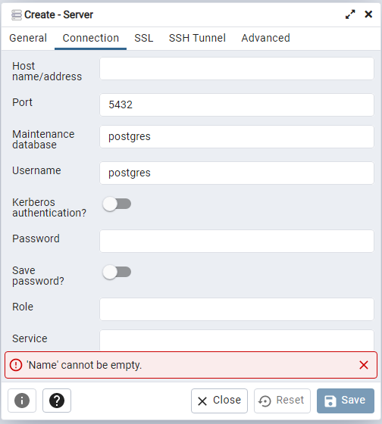The height and width of the screenshot is (424, 382).
Task: Click the info icon button
Action: point(22,401)
